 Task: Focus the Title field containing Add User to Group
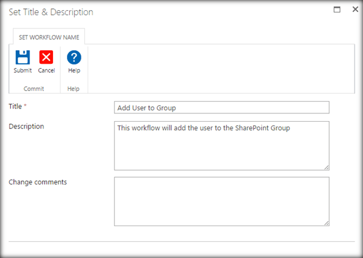tap(221, 107)
